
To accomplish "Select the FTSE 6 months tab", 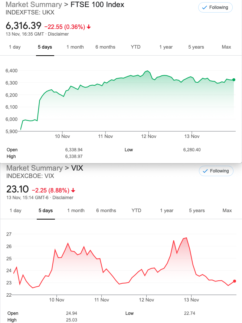I will [x=105, y=47].
